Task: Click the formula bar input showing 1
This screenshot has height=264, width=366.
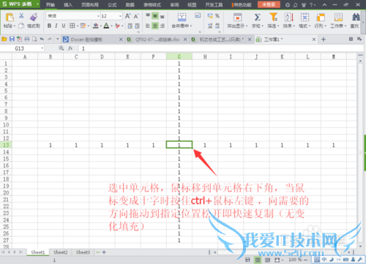Action: pos(221,48)
